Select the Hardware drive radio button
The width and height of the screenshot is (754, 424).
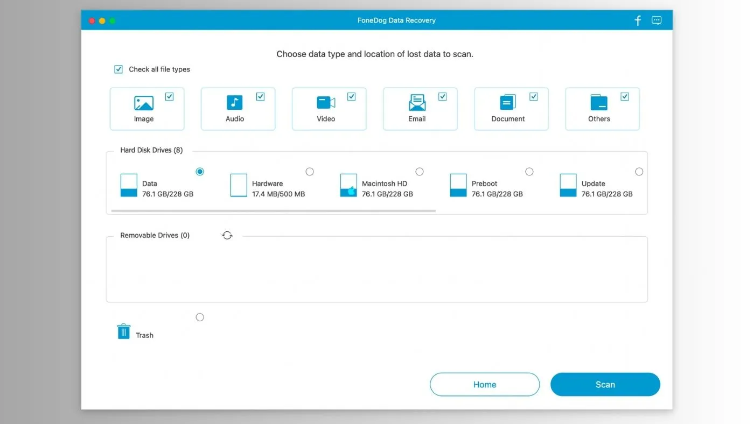coord(310,172)
